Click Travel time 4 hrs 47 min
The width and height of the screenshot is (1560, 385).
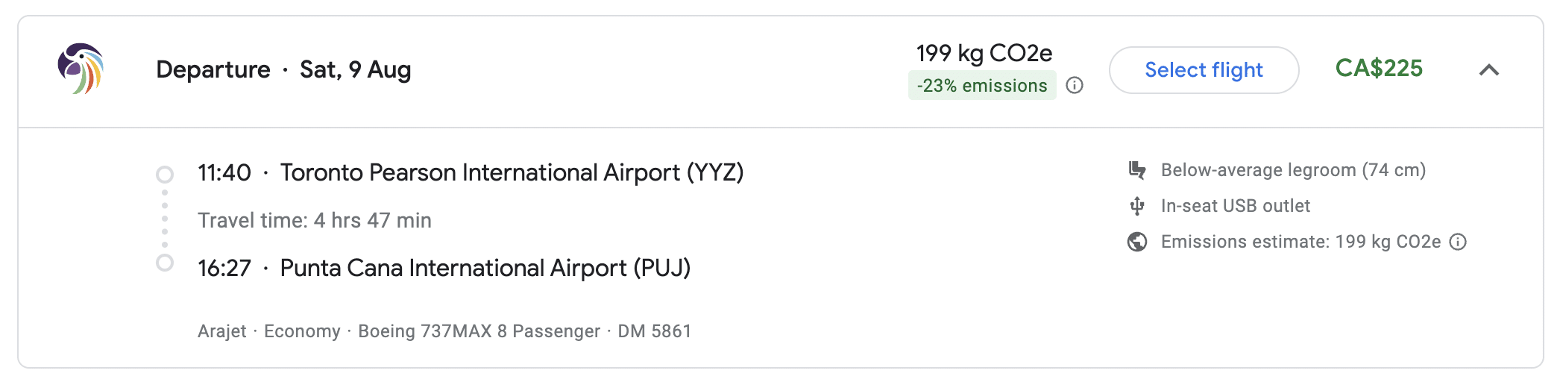tap(314, 221)
